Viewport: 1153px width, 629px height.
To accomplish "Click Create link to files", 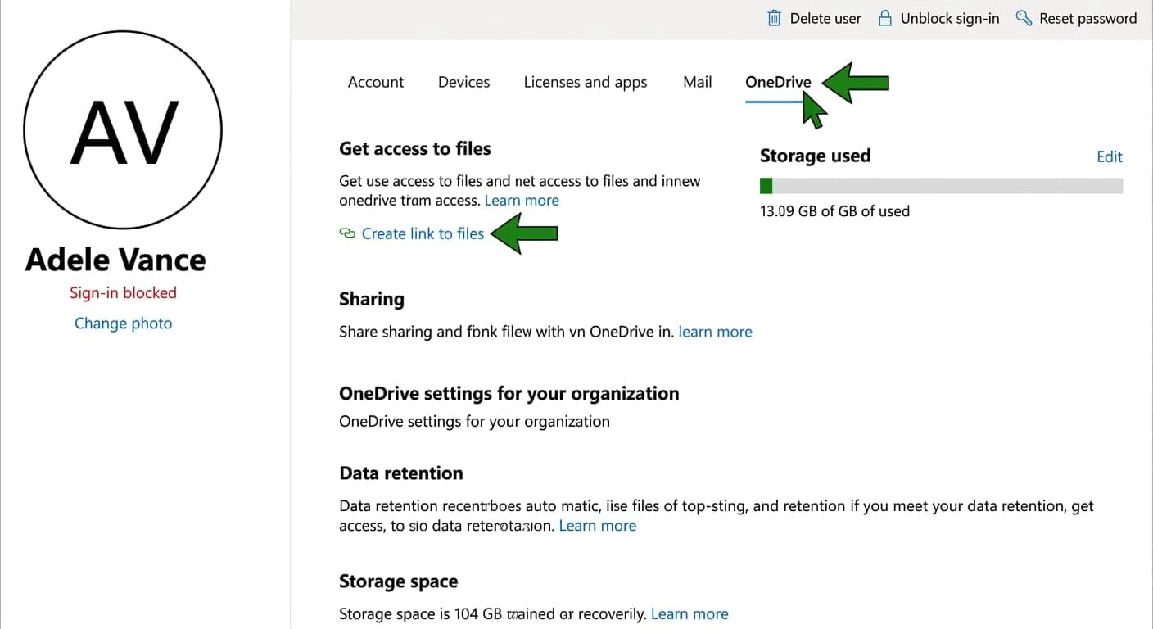I will tap(423, 233).
